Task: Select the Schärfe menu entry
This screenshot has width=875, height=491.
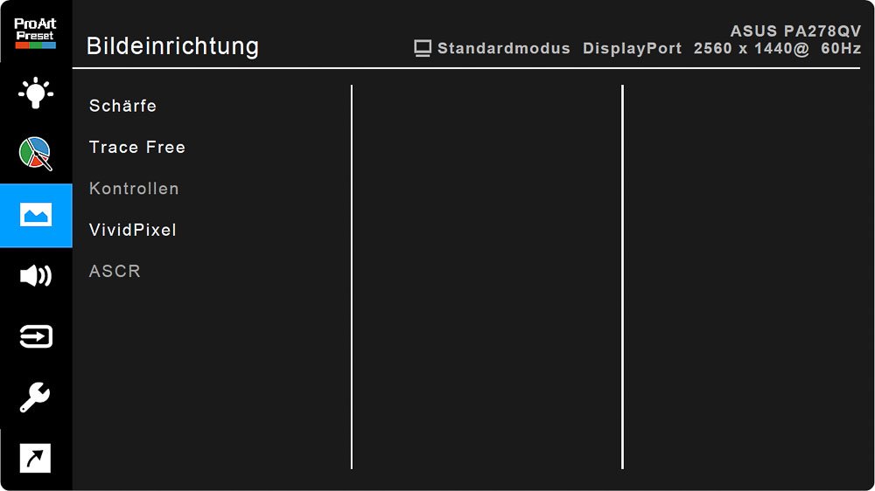Action: [122, 106]
